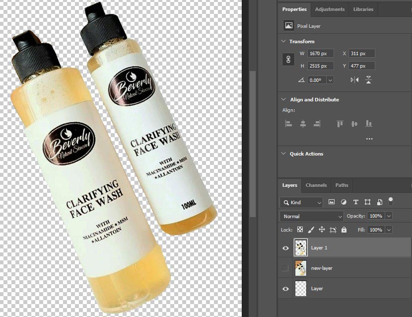Select the 'new-layer' name text

click(x=322, y=268)
